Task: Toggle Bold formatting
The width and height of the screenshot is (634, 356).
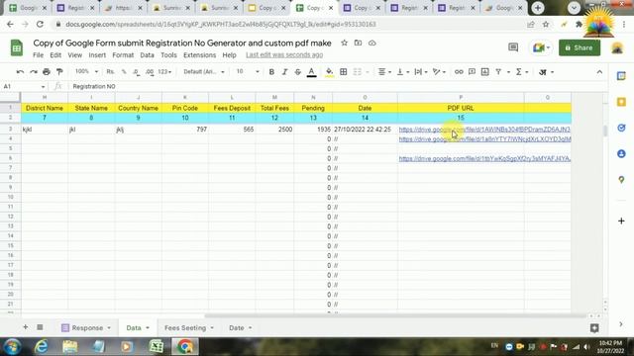Action: [x=271, y=72]
